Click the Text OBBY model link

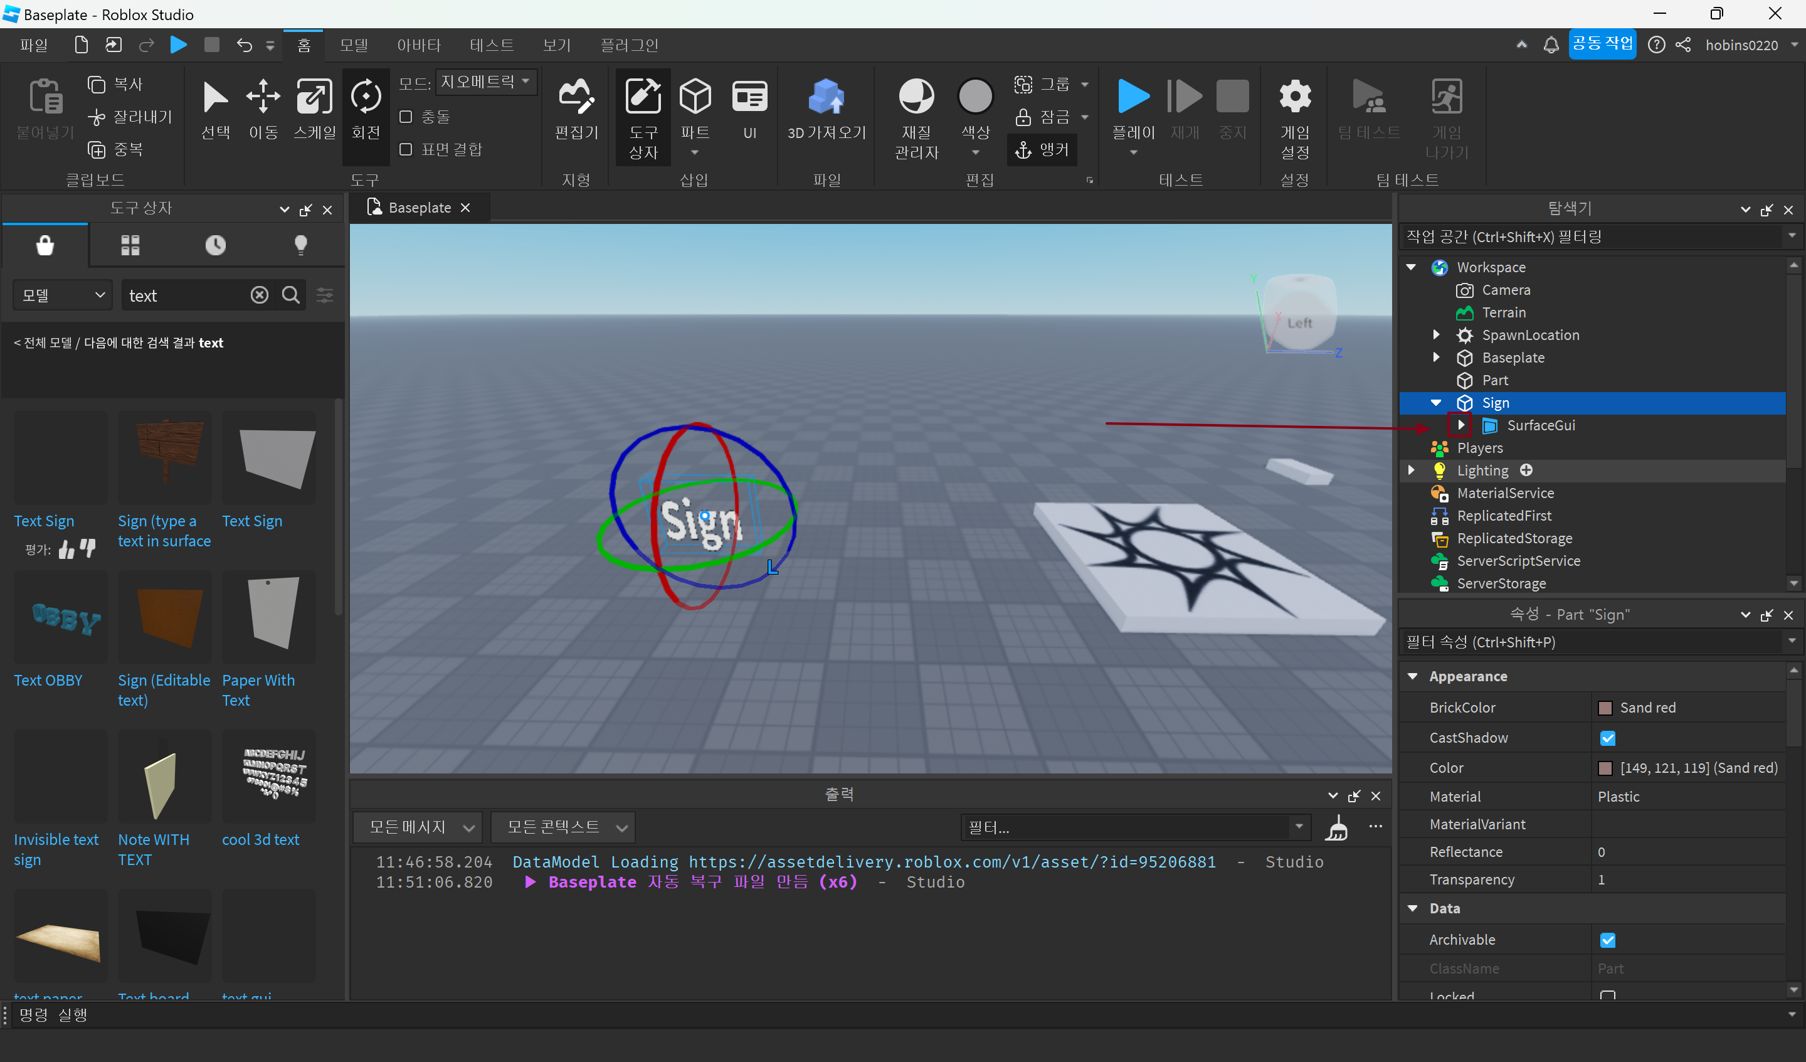(x=48, y=680)
